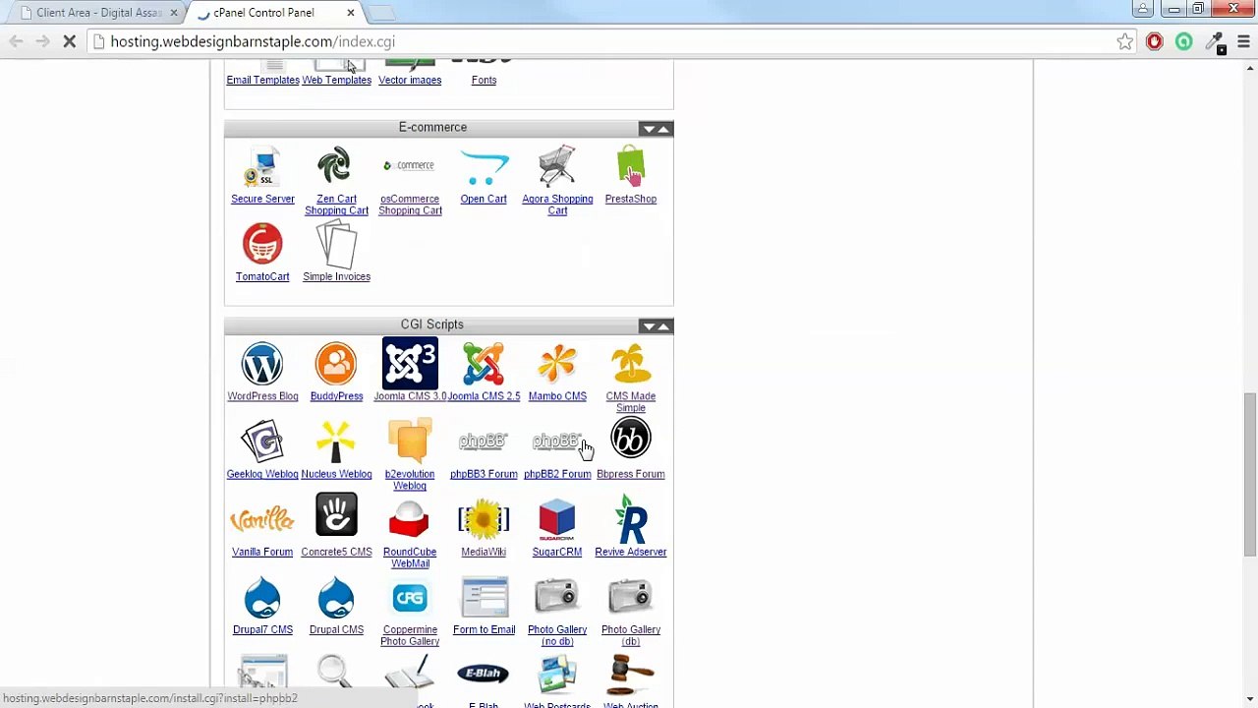Select the Concrete5 CMS hand icon

(x=336, y=515)
